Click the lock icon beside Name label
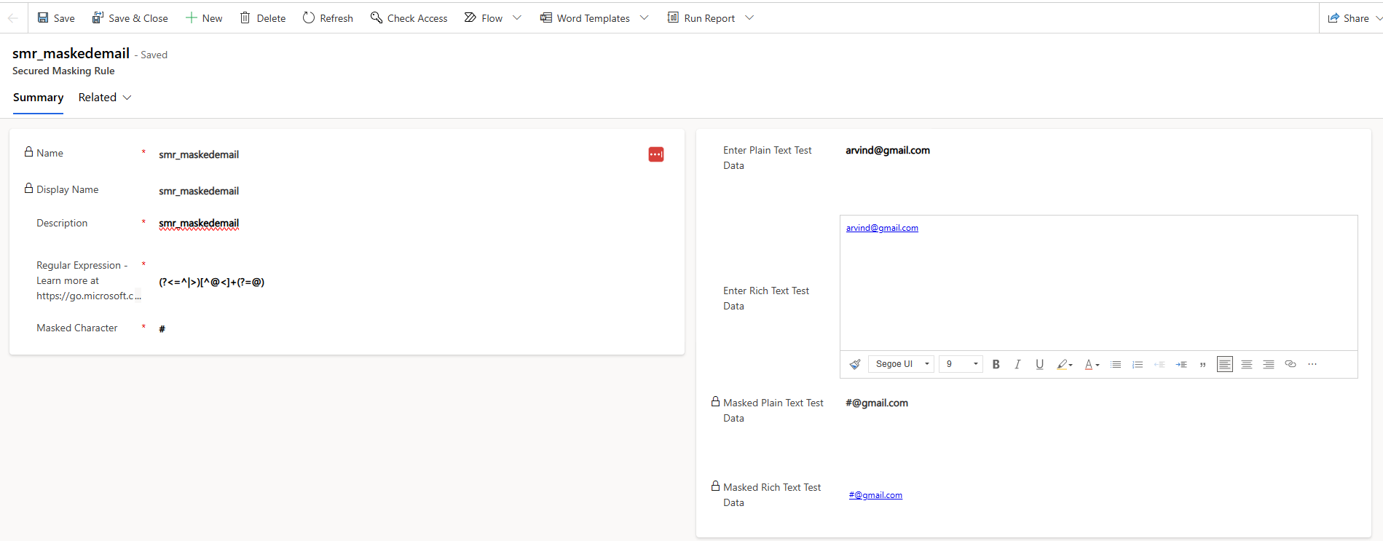 [x=28, y=152]
